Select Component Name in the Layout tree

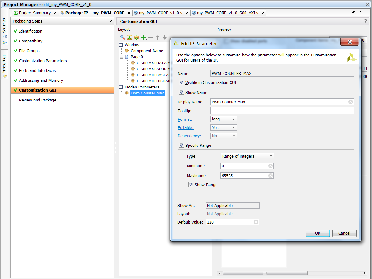click(147, 51)
